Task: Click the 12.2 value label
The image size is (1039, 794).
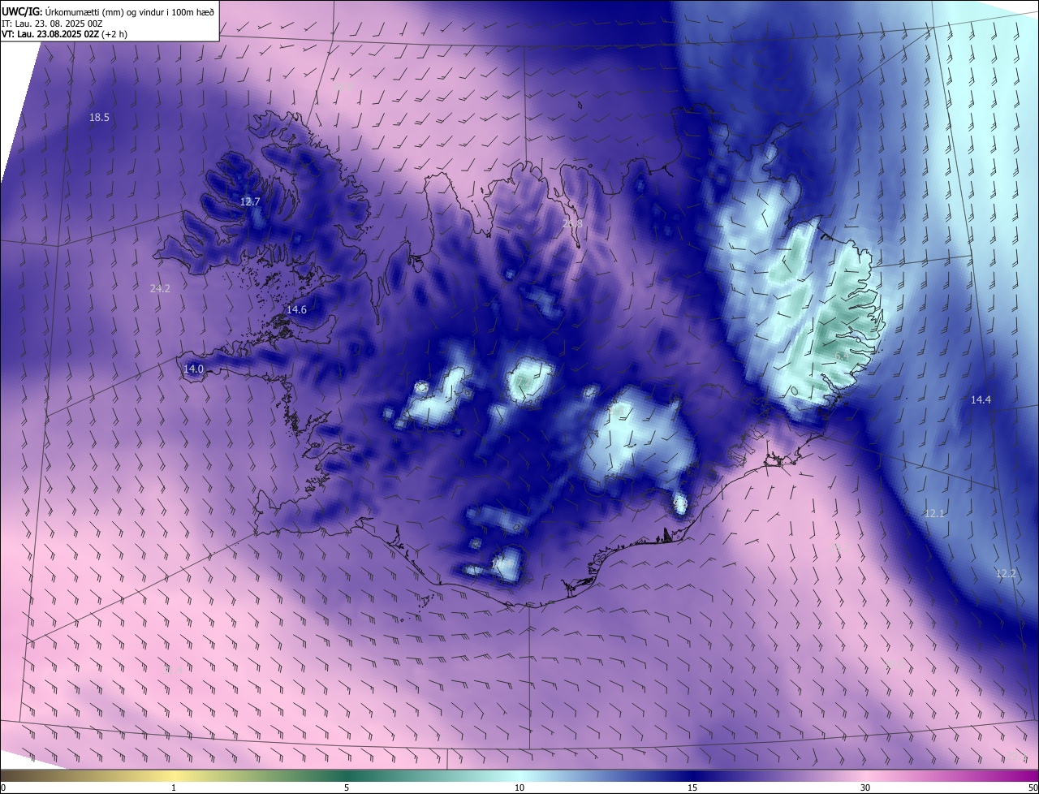Action: point(1006,573)
